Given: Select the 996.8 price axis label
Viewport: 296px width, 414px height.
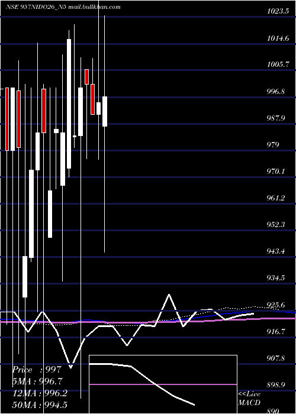Looking at the screenshot, I should tap(276, 92).
